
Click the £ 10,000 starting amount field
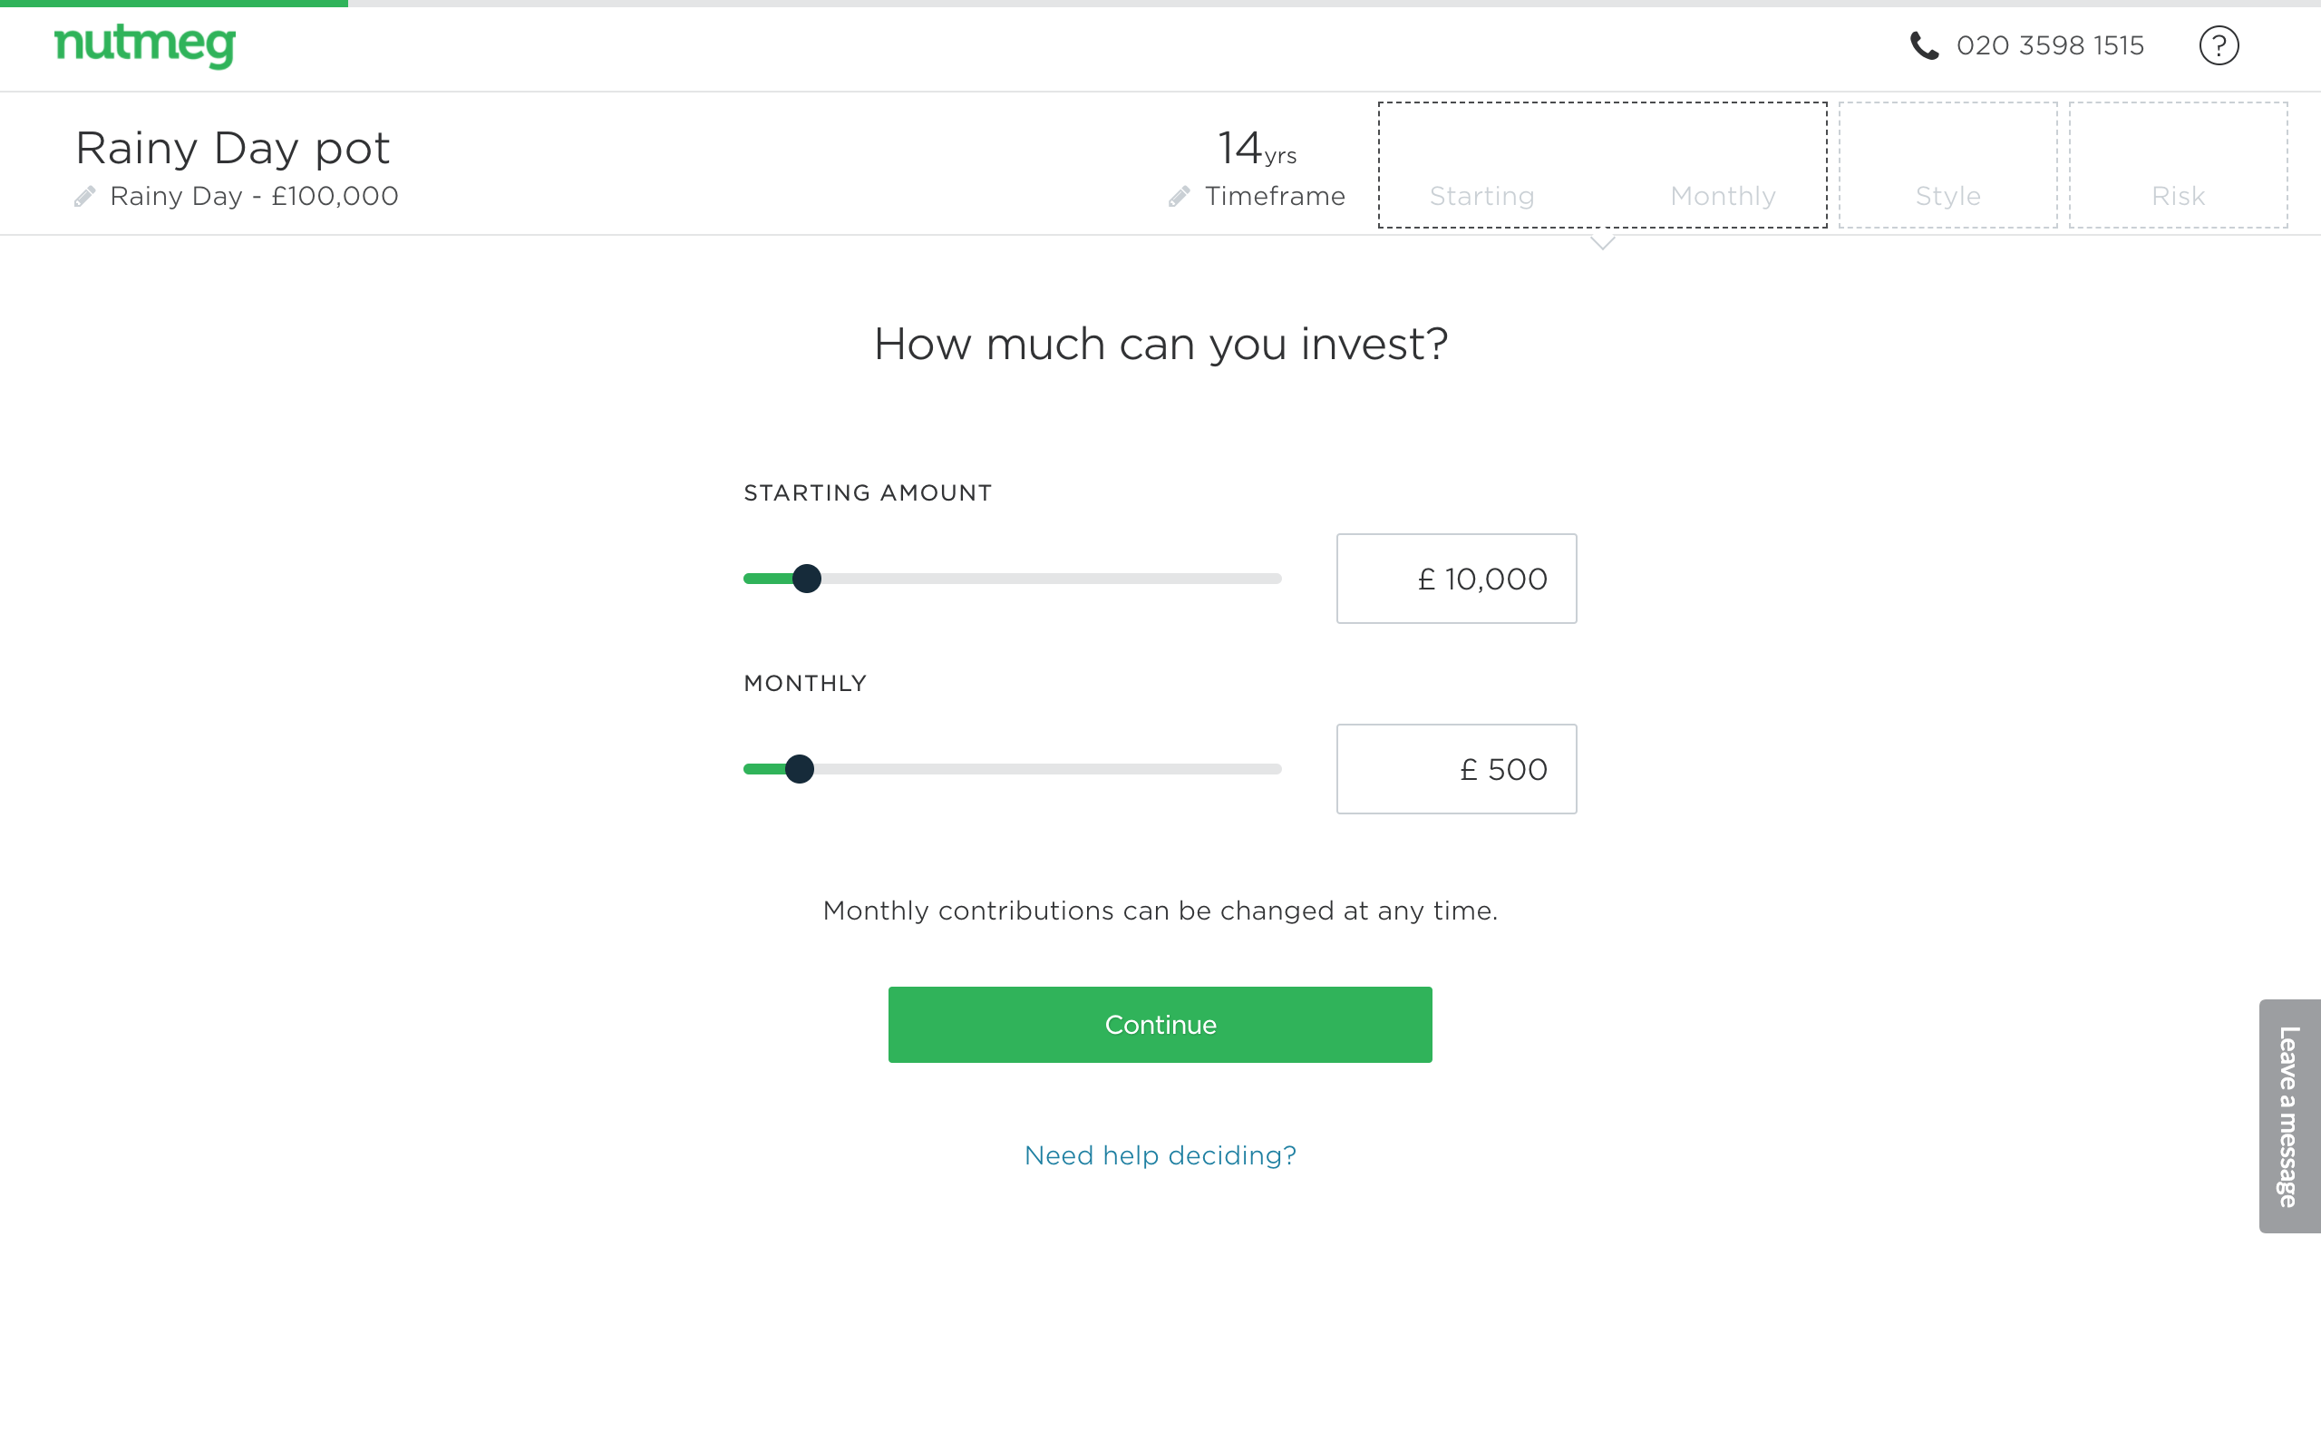coord(1456,579)
